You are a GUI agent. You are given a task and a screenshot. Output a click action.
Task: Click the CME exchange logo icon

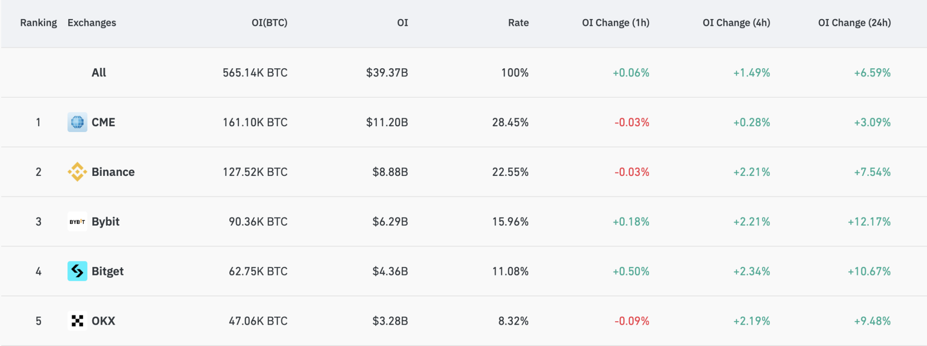(77, 122)
